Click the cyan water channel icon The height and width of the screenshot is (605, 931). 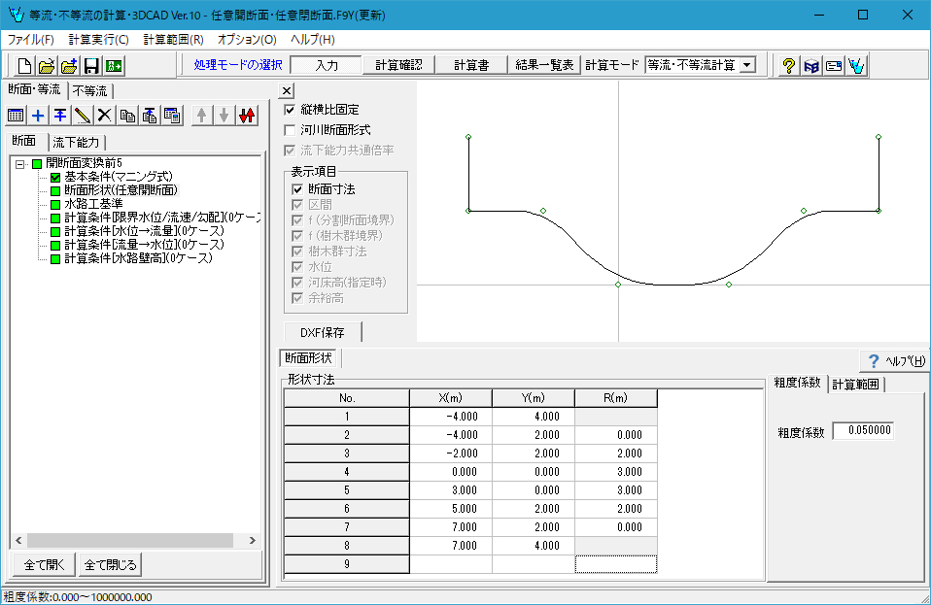point(856,66)
